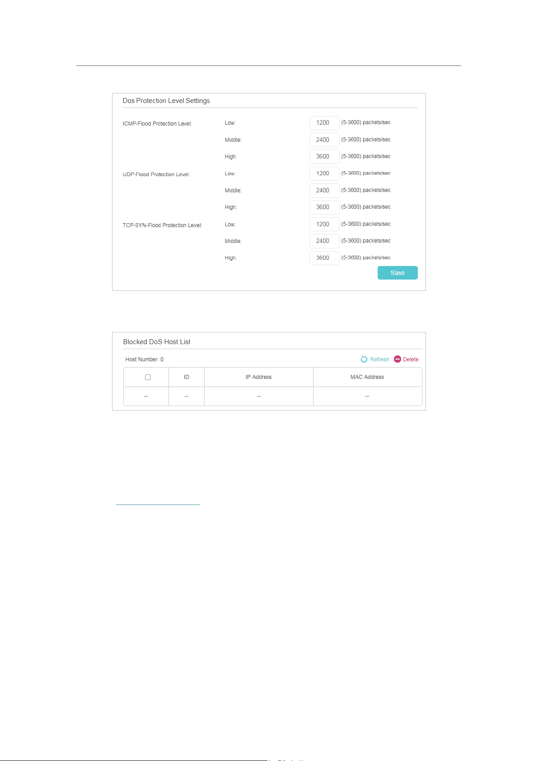
Task: Edit ICMP-Flood High packets field
Action: [324, 157]
